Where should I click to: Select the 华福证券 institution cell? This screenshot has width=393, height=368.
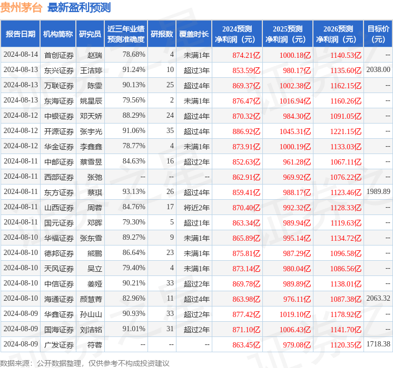[59, 239]
